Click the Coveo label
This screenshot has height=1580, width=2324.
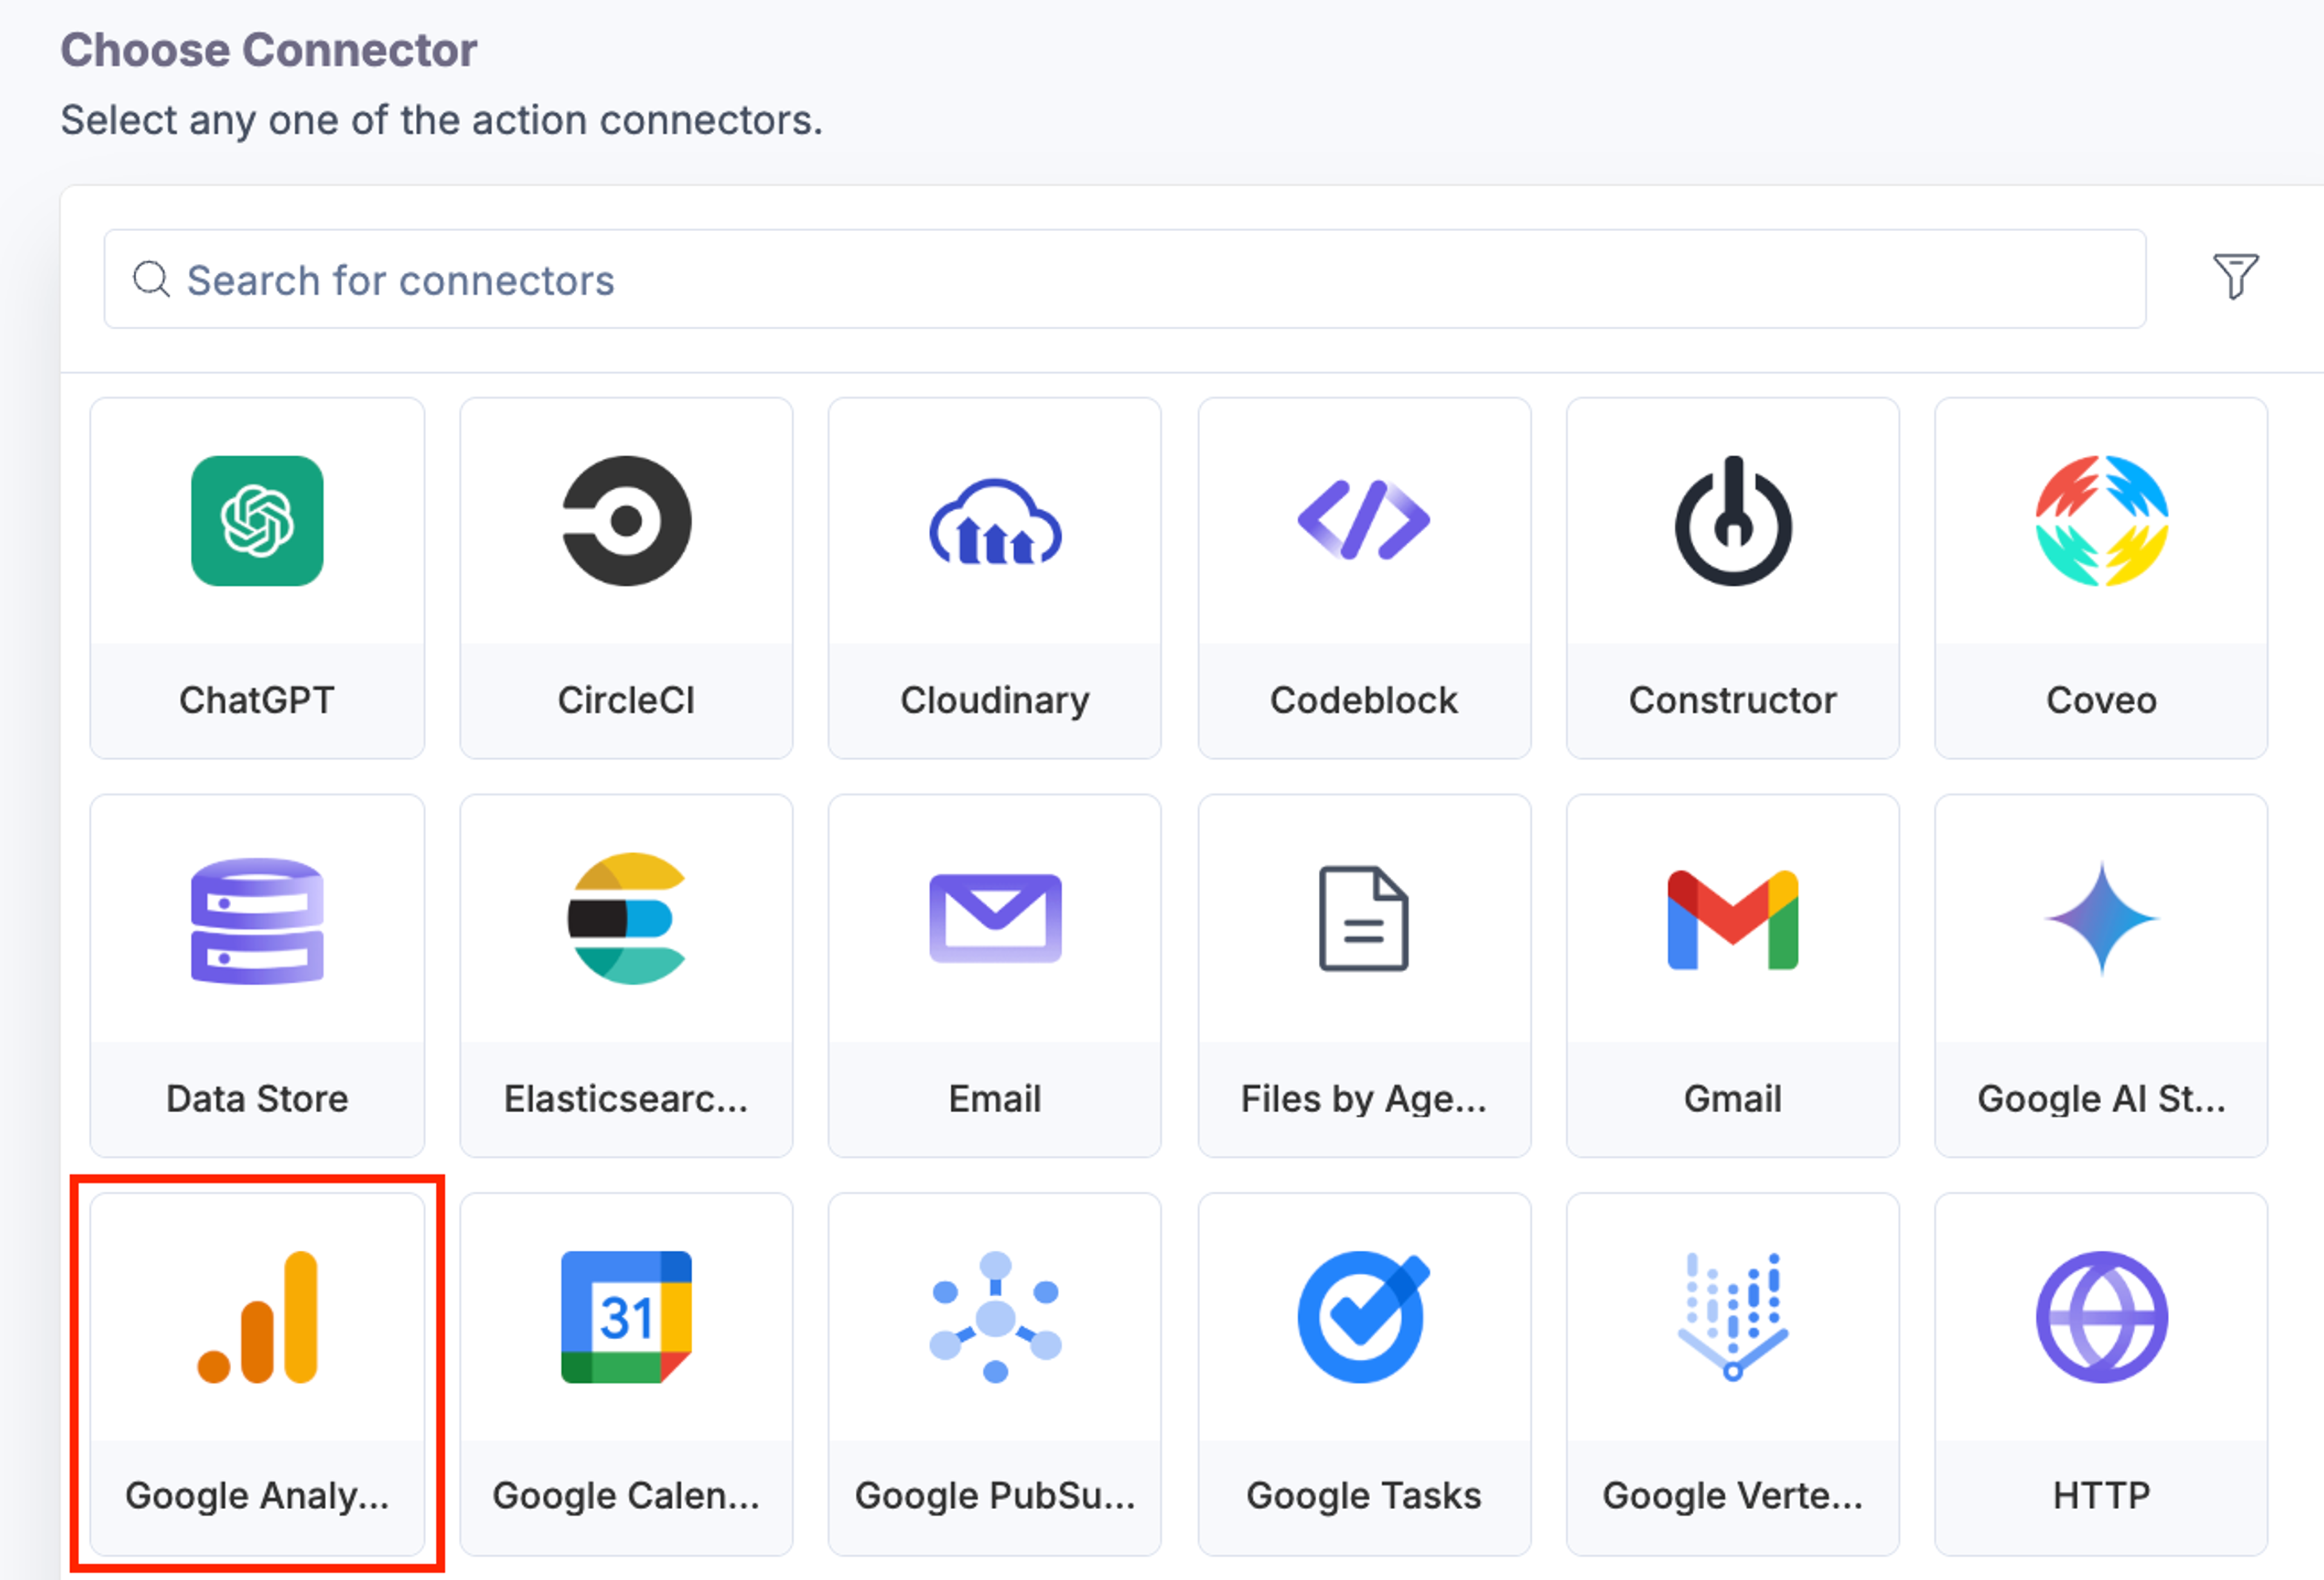click(x=2101, y=700)
